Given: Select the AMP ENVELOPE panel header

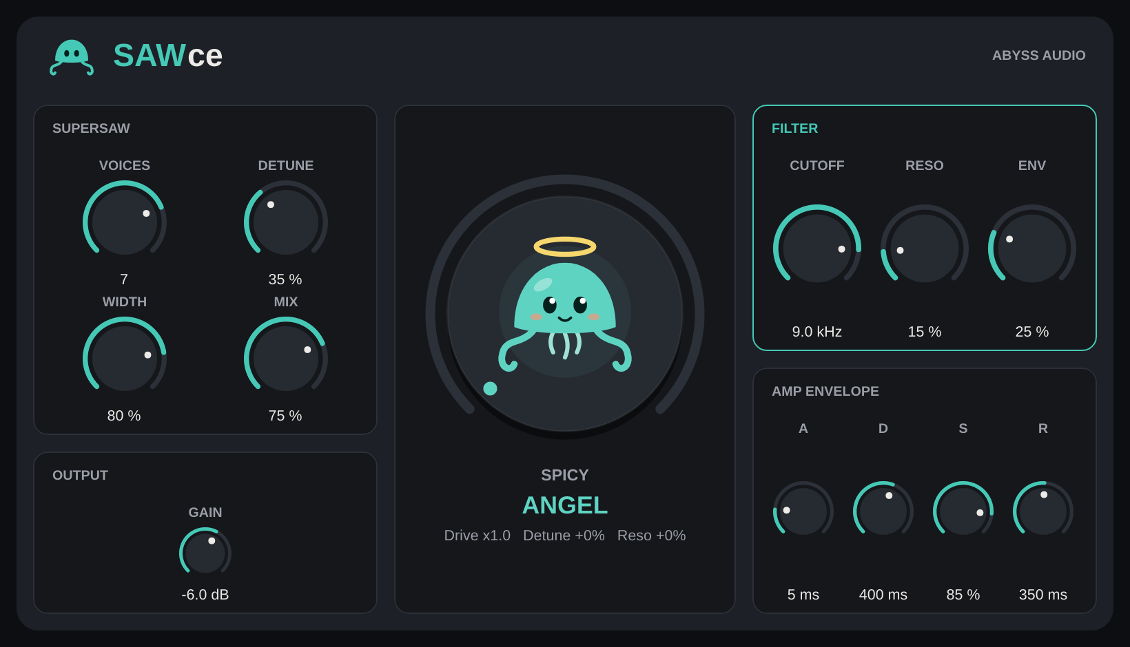Looking at the screenshot, I should click(825, 391).
